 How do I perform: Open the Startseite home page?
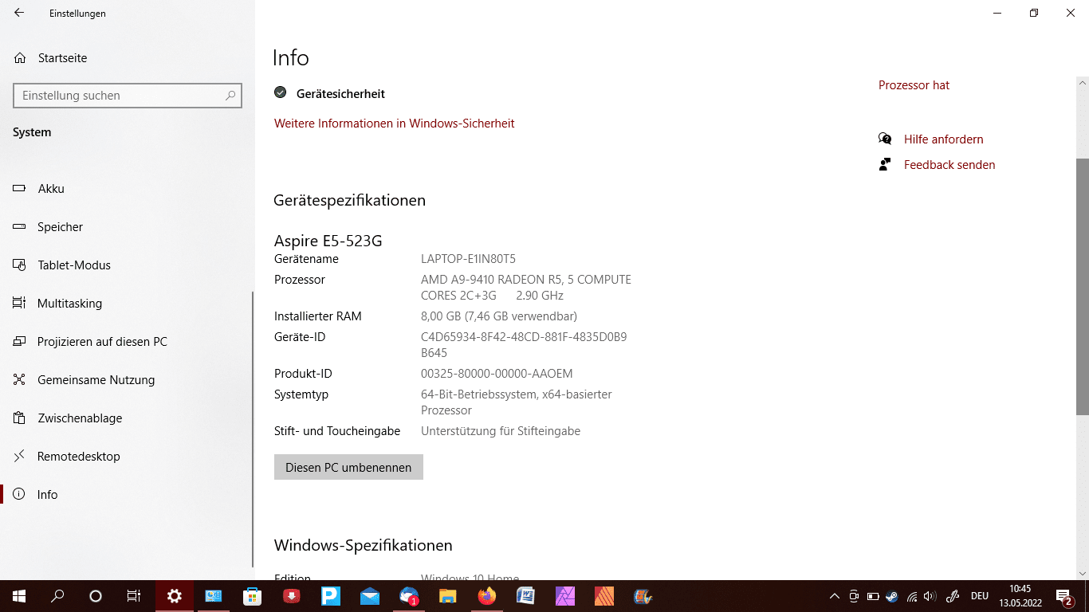click(62, 58)
